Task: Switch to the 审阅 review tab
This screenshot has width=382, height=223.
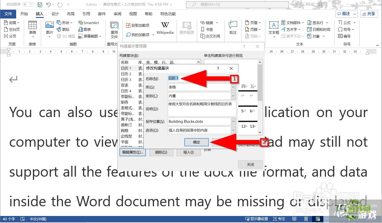Action: pyautogui.click(x=118, y=14)
